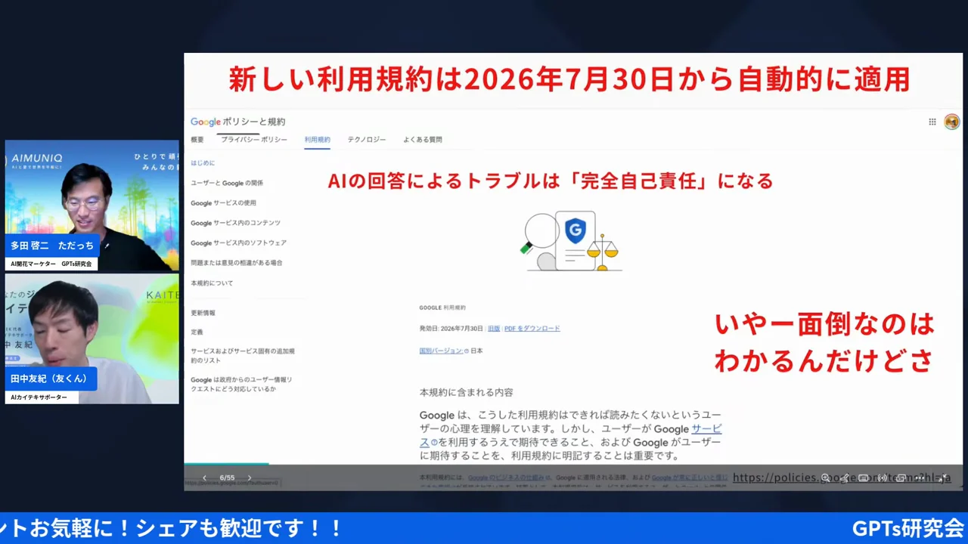This screenshot has width=968, height=544.
Task: Click the 田中友紀 webcam thumbnail
Action: point(92,338)
